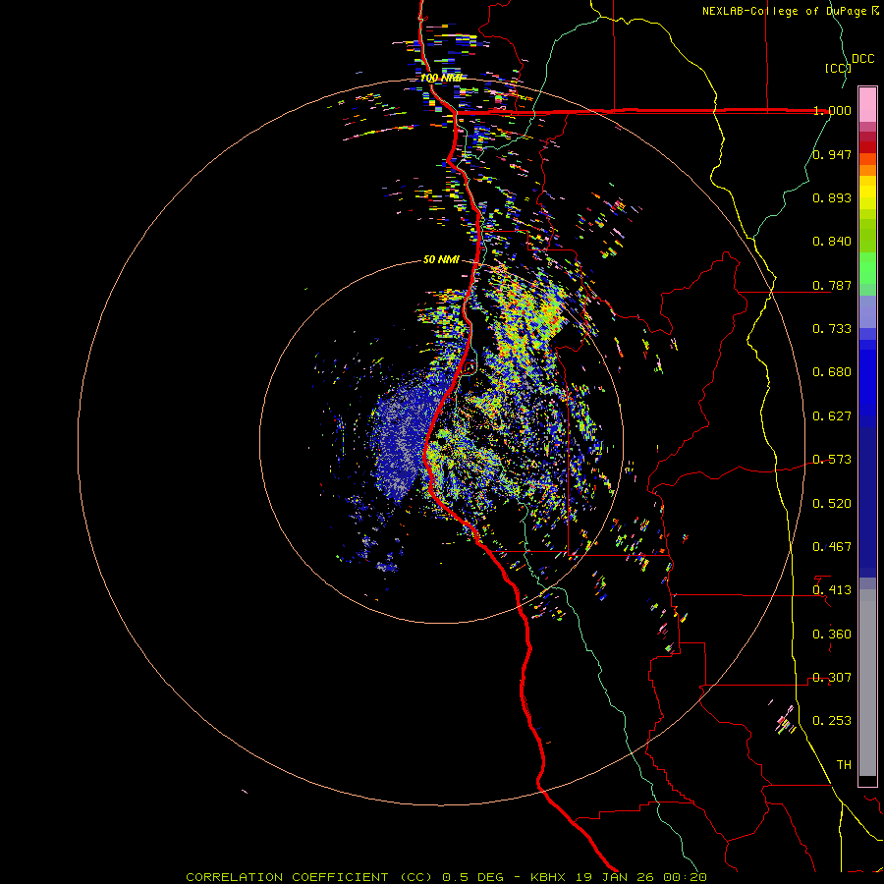Click the CORRELATION COEFFICIENT (CC) caption text
Viewport: 884px width, 884px height.
(x=310, y=877)
